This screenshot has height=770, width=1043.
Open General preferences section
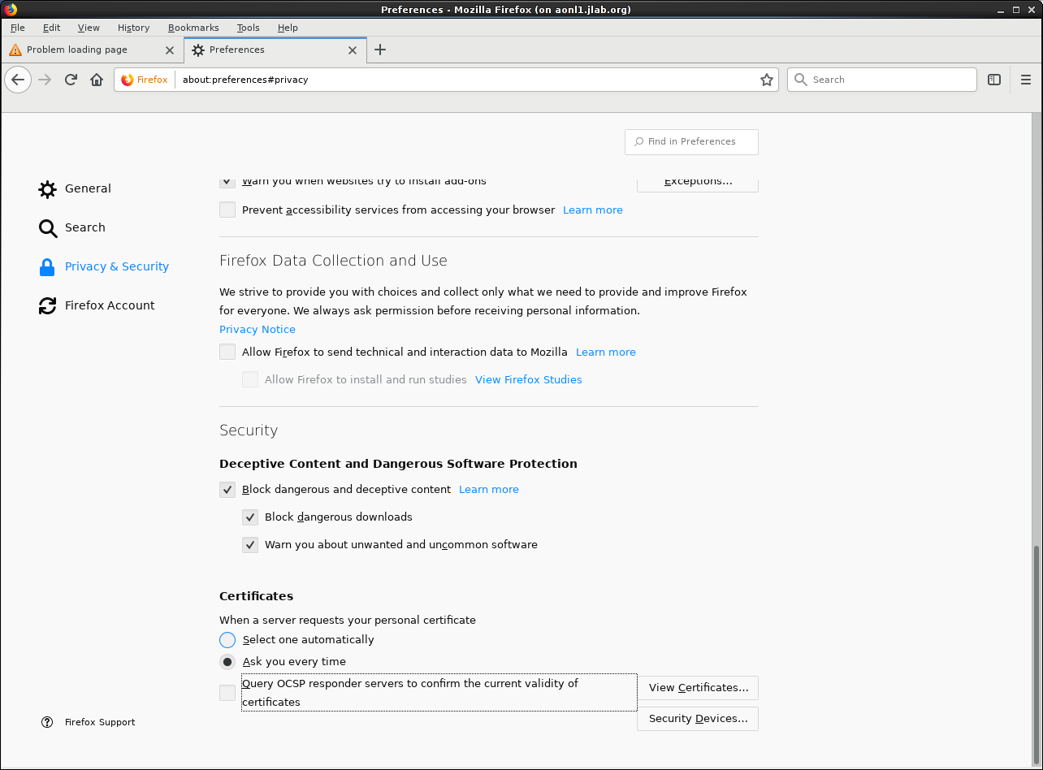87,188
